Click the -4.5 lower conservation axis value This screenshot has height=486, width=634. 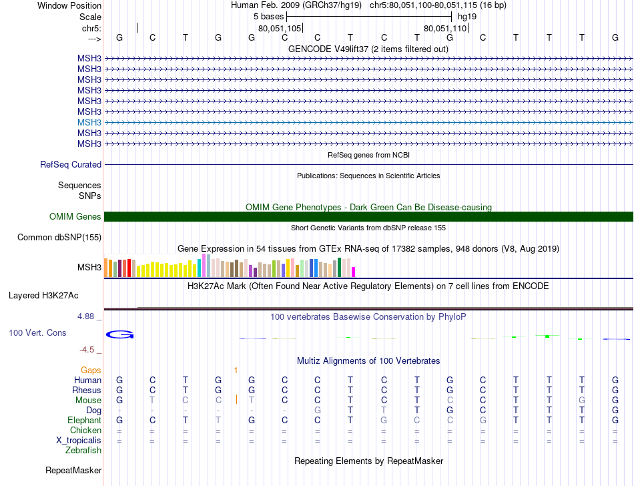point(87,350)
